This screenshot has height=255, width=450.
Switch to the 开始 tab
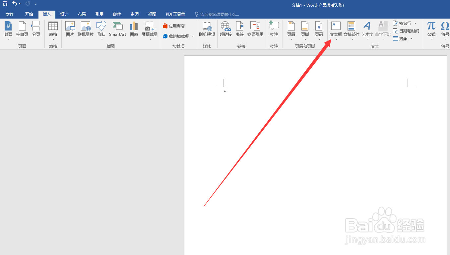29,14
